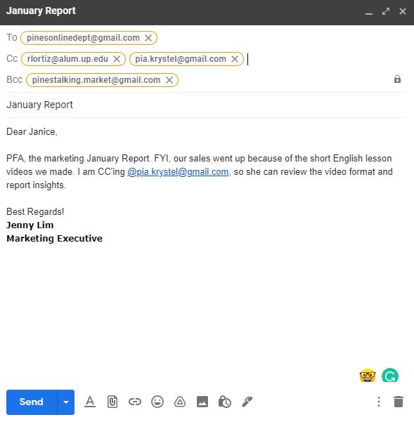Image resolution: width=414 pixels, height=422 pixels.
Task: Open more options three-dot menu
Action: 379,402
